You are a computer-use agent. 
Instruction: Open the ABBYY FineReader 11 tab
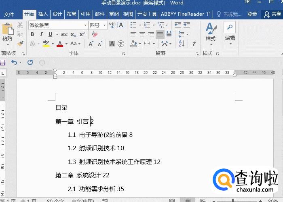coord(186,14)
